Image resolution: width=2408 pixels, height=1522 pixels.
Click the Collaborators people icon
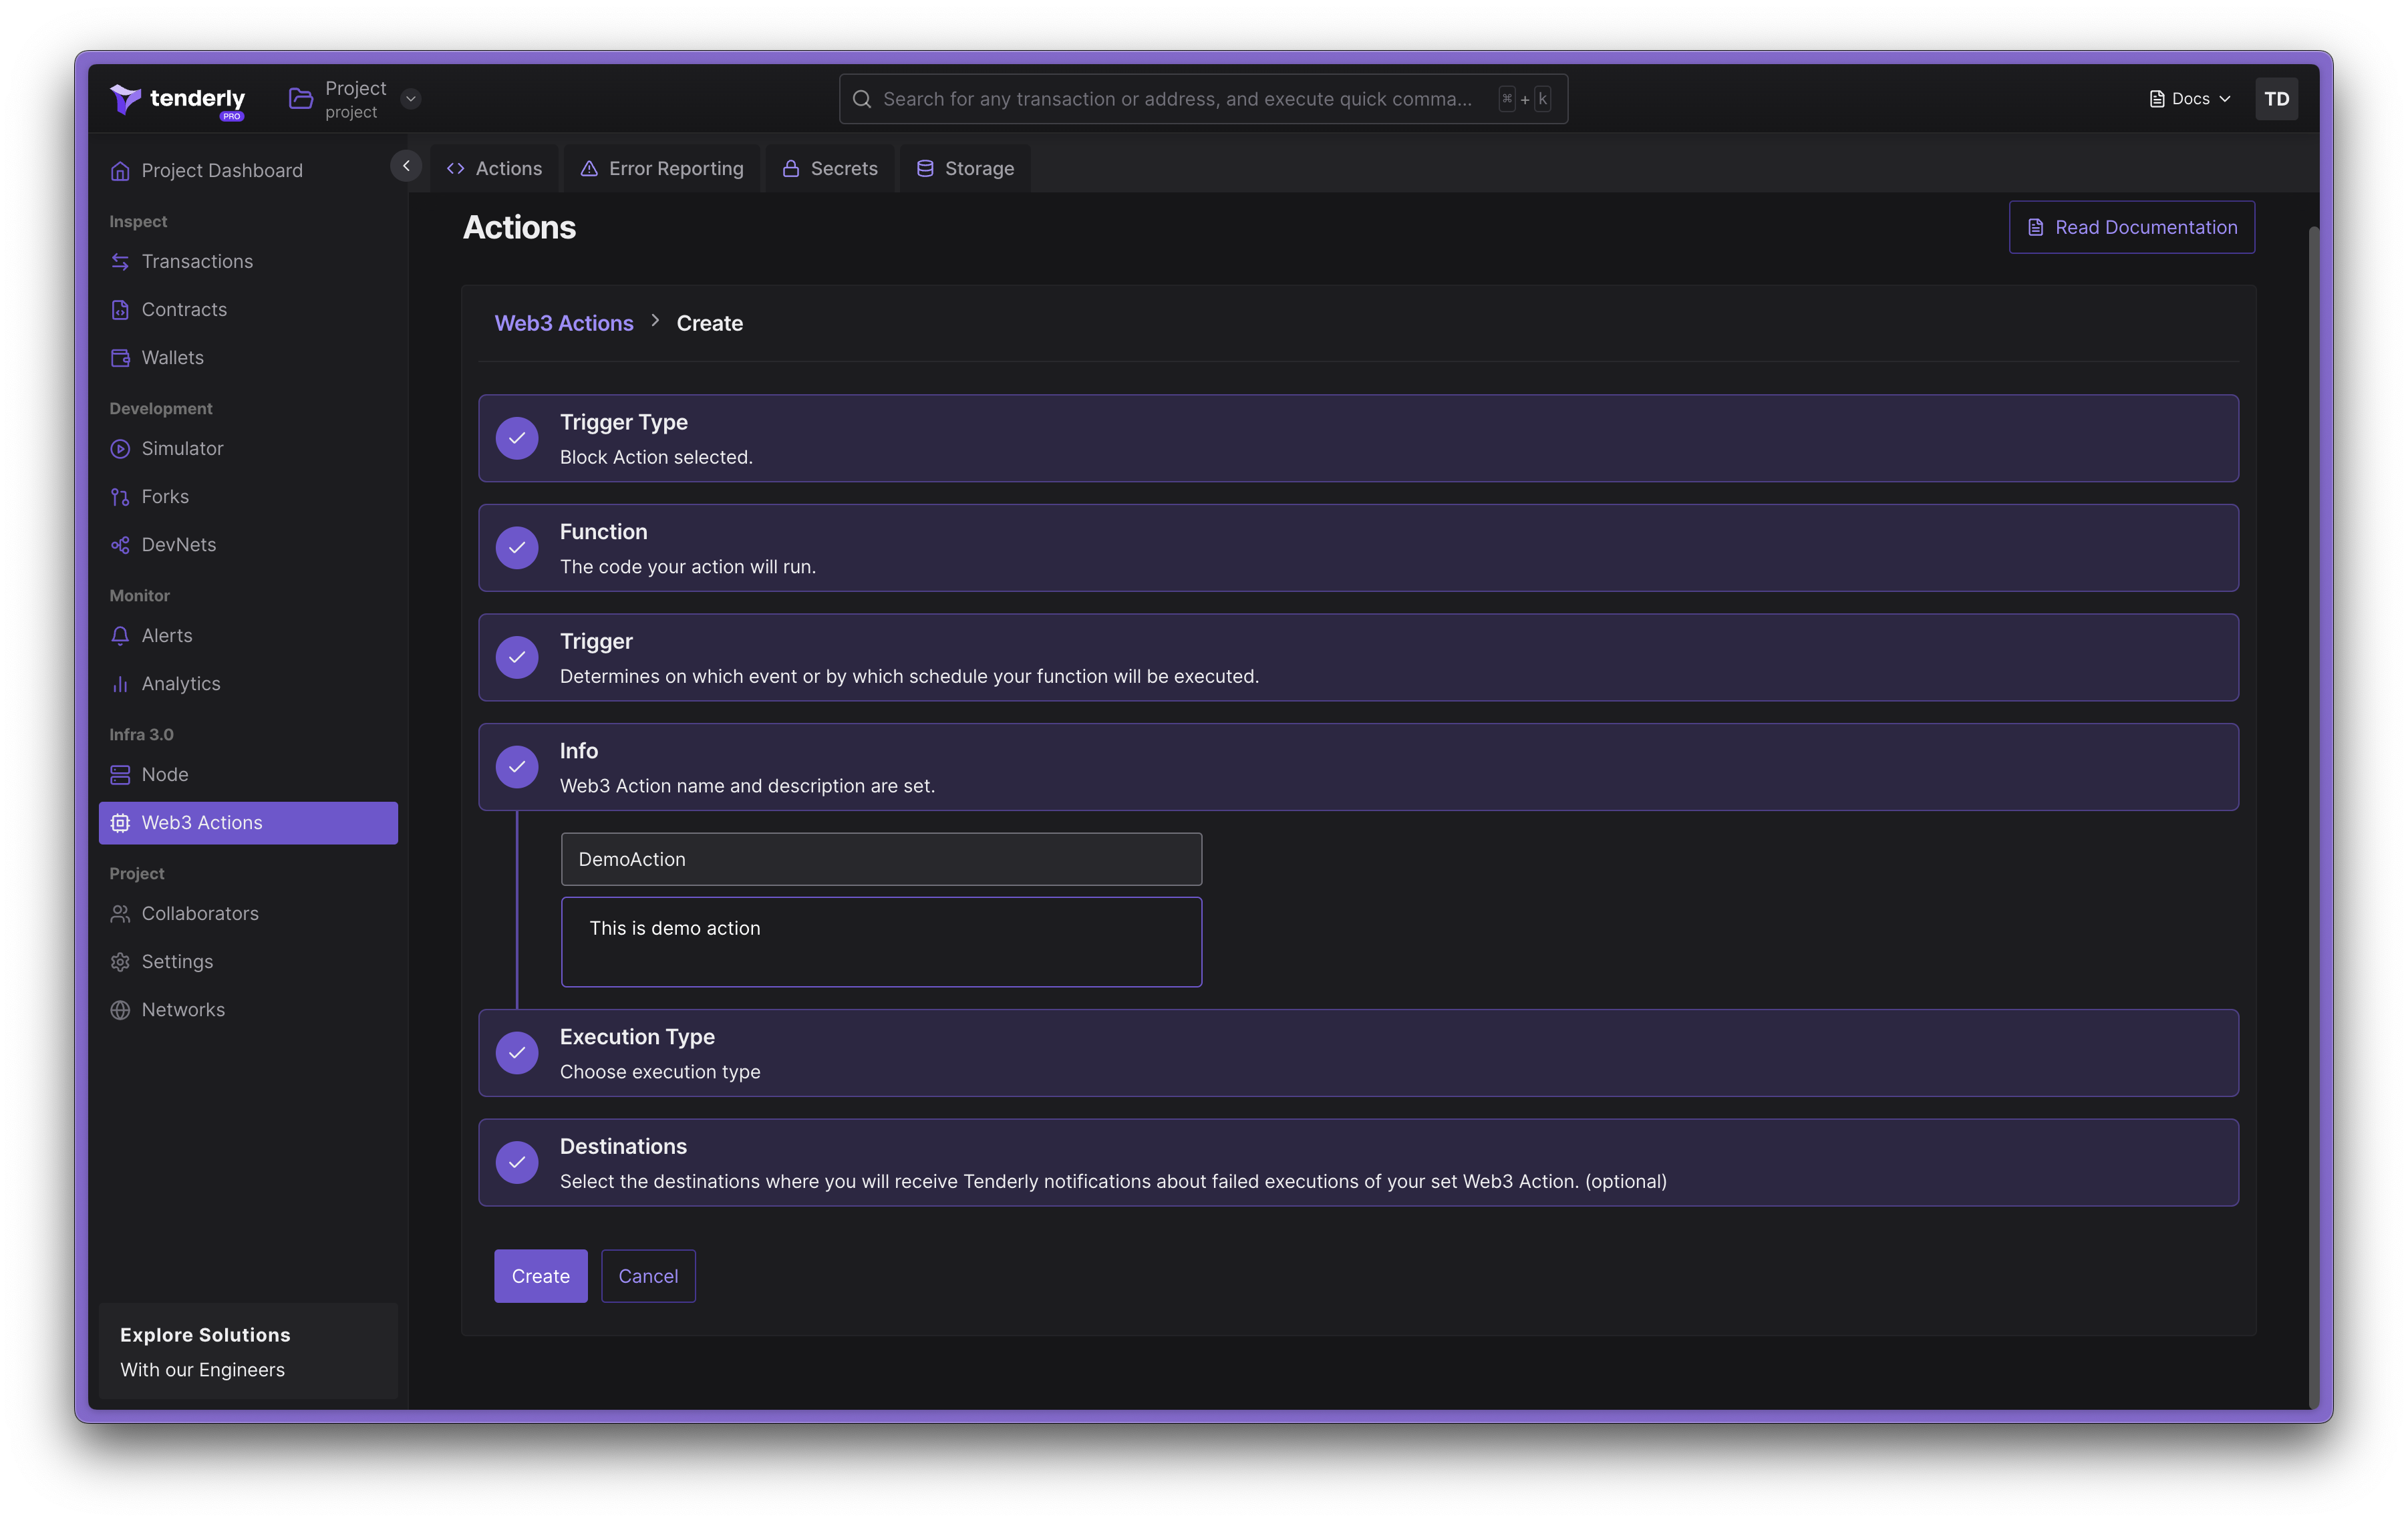(x=120, y=914)
